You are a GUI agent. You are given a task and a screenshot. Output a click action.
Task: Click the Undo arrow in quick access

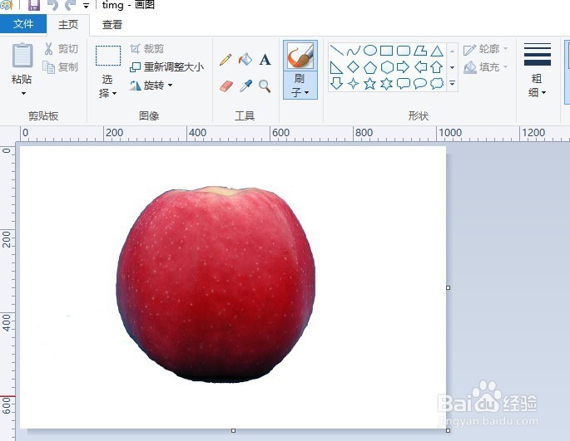click(53, 5)
